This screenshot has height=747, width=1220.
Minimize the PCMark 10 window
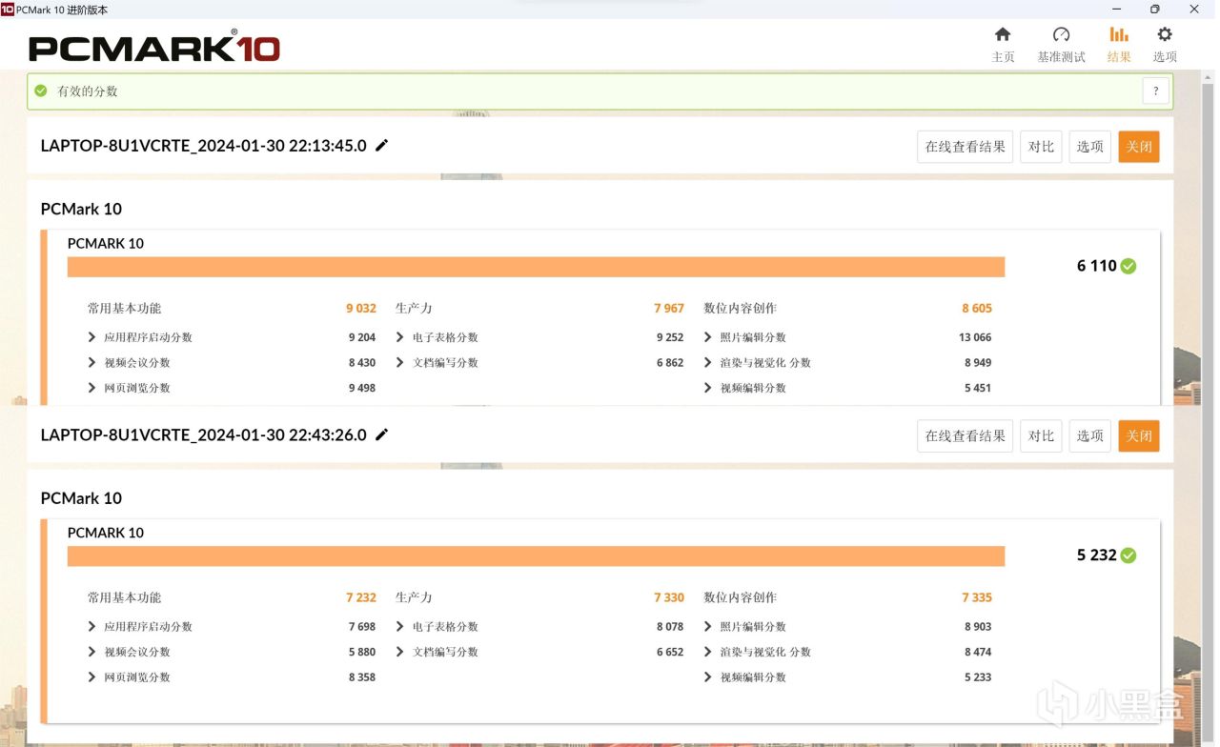(x=1115, y=10)
